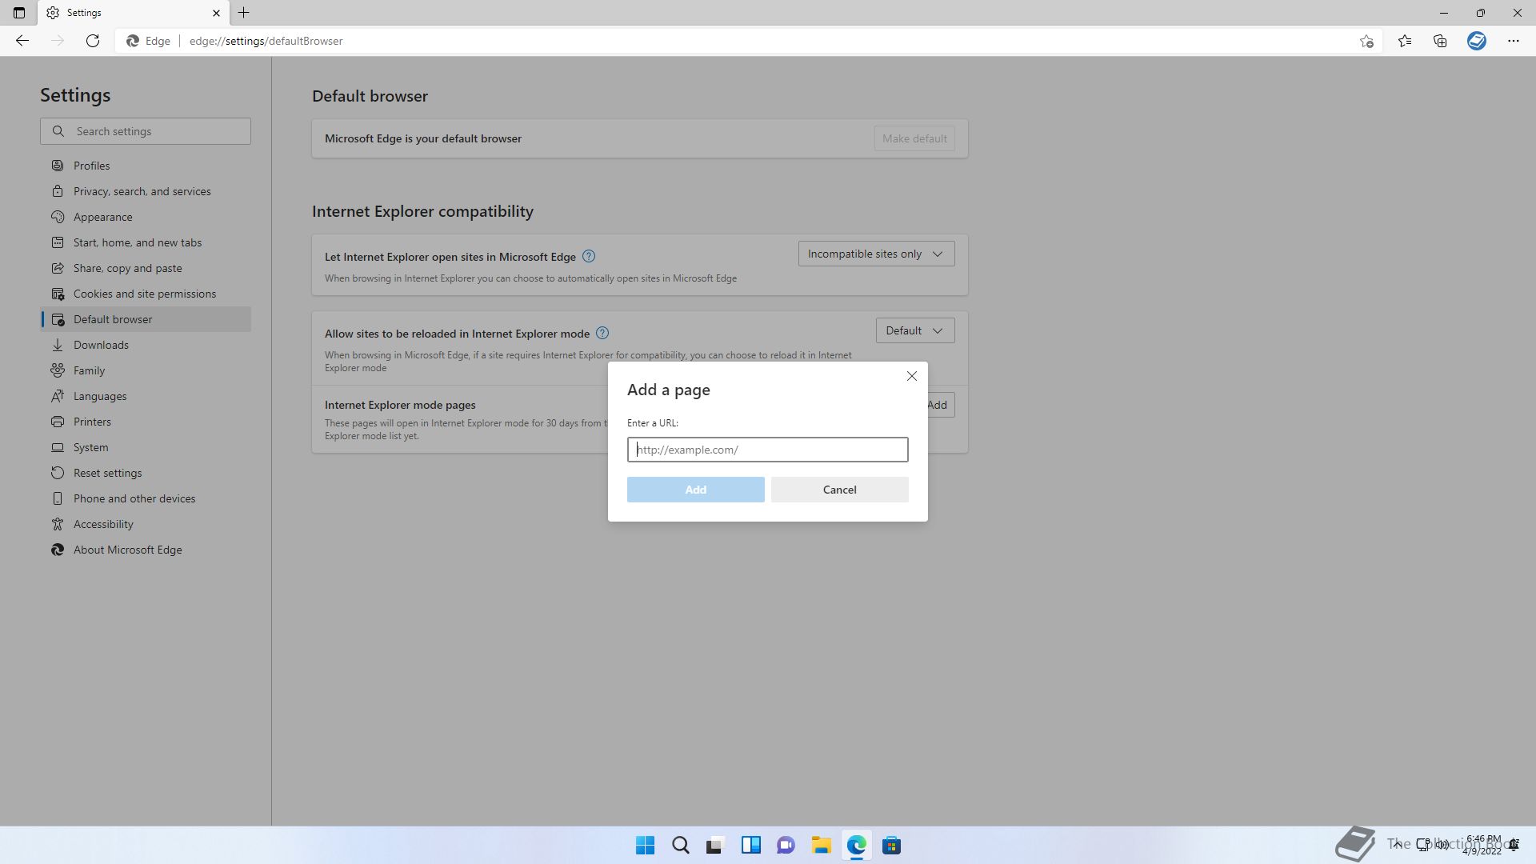Open taskbar Search
Image resolution: width=1536 pixels, height=864 pixels.
pyautogui.click(x=680, y=845)
